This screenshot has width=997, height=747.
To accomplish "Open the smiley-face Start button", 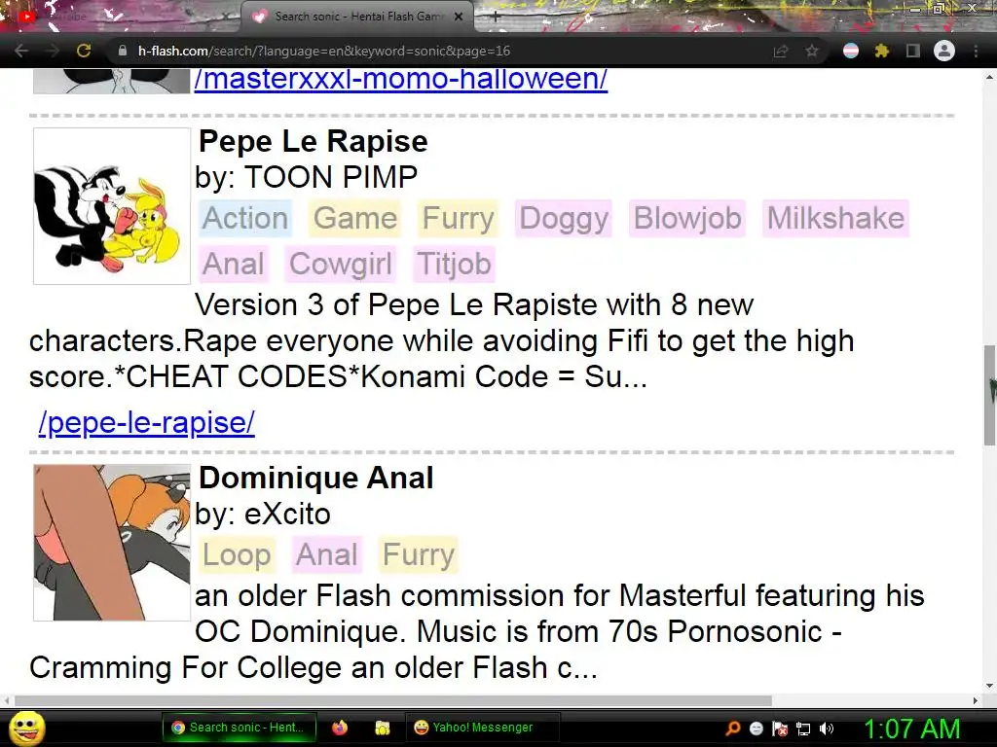I will [x=27, y=728].
